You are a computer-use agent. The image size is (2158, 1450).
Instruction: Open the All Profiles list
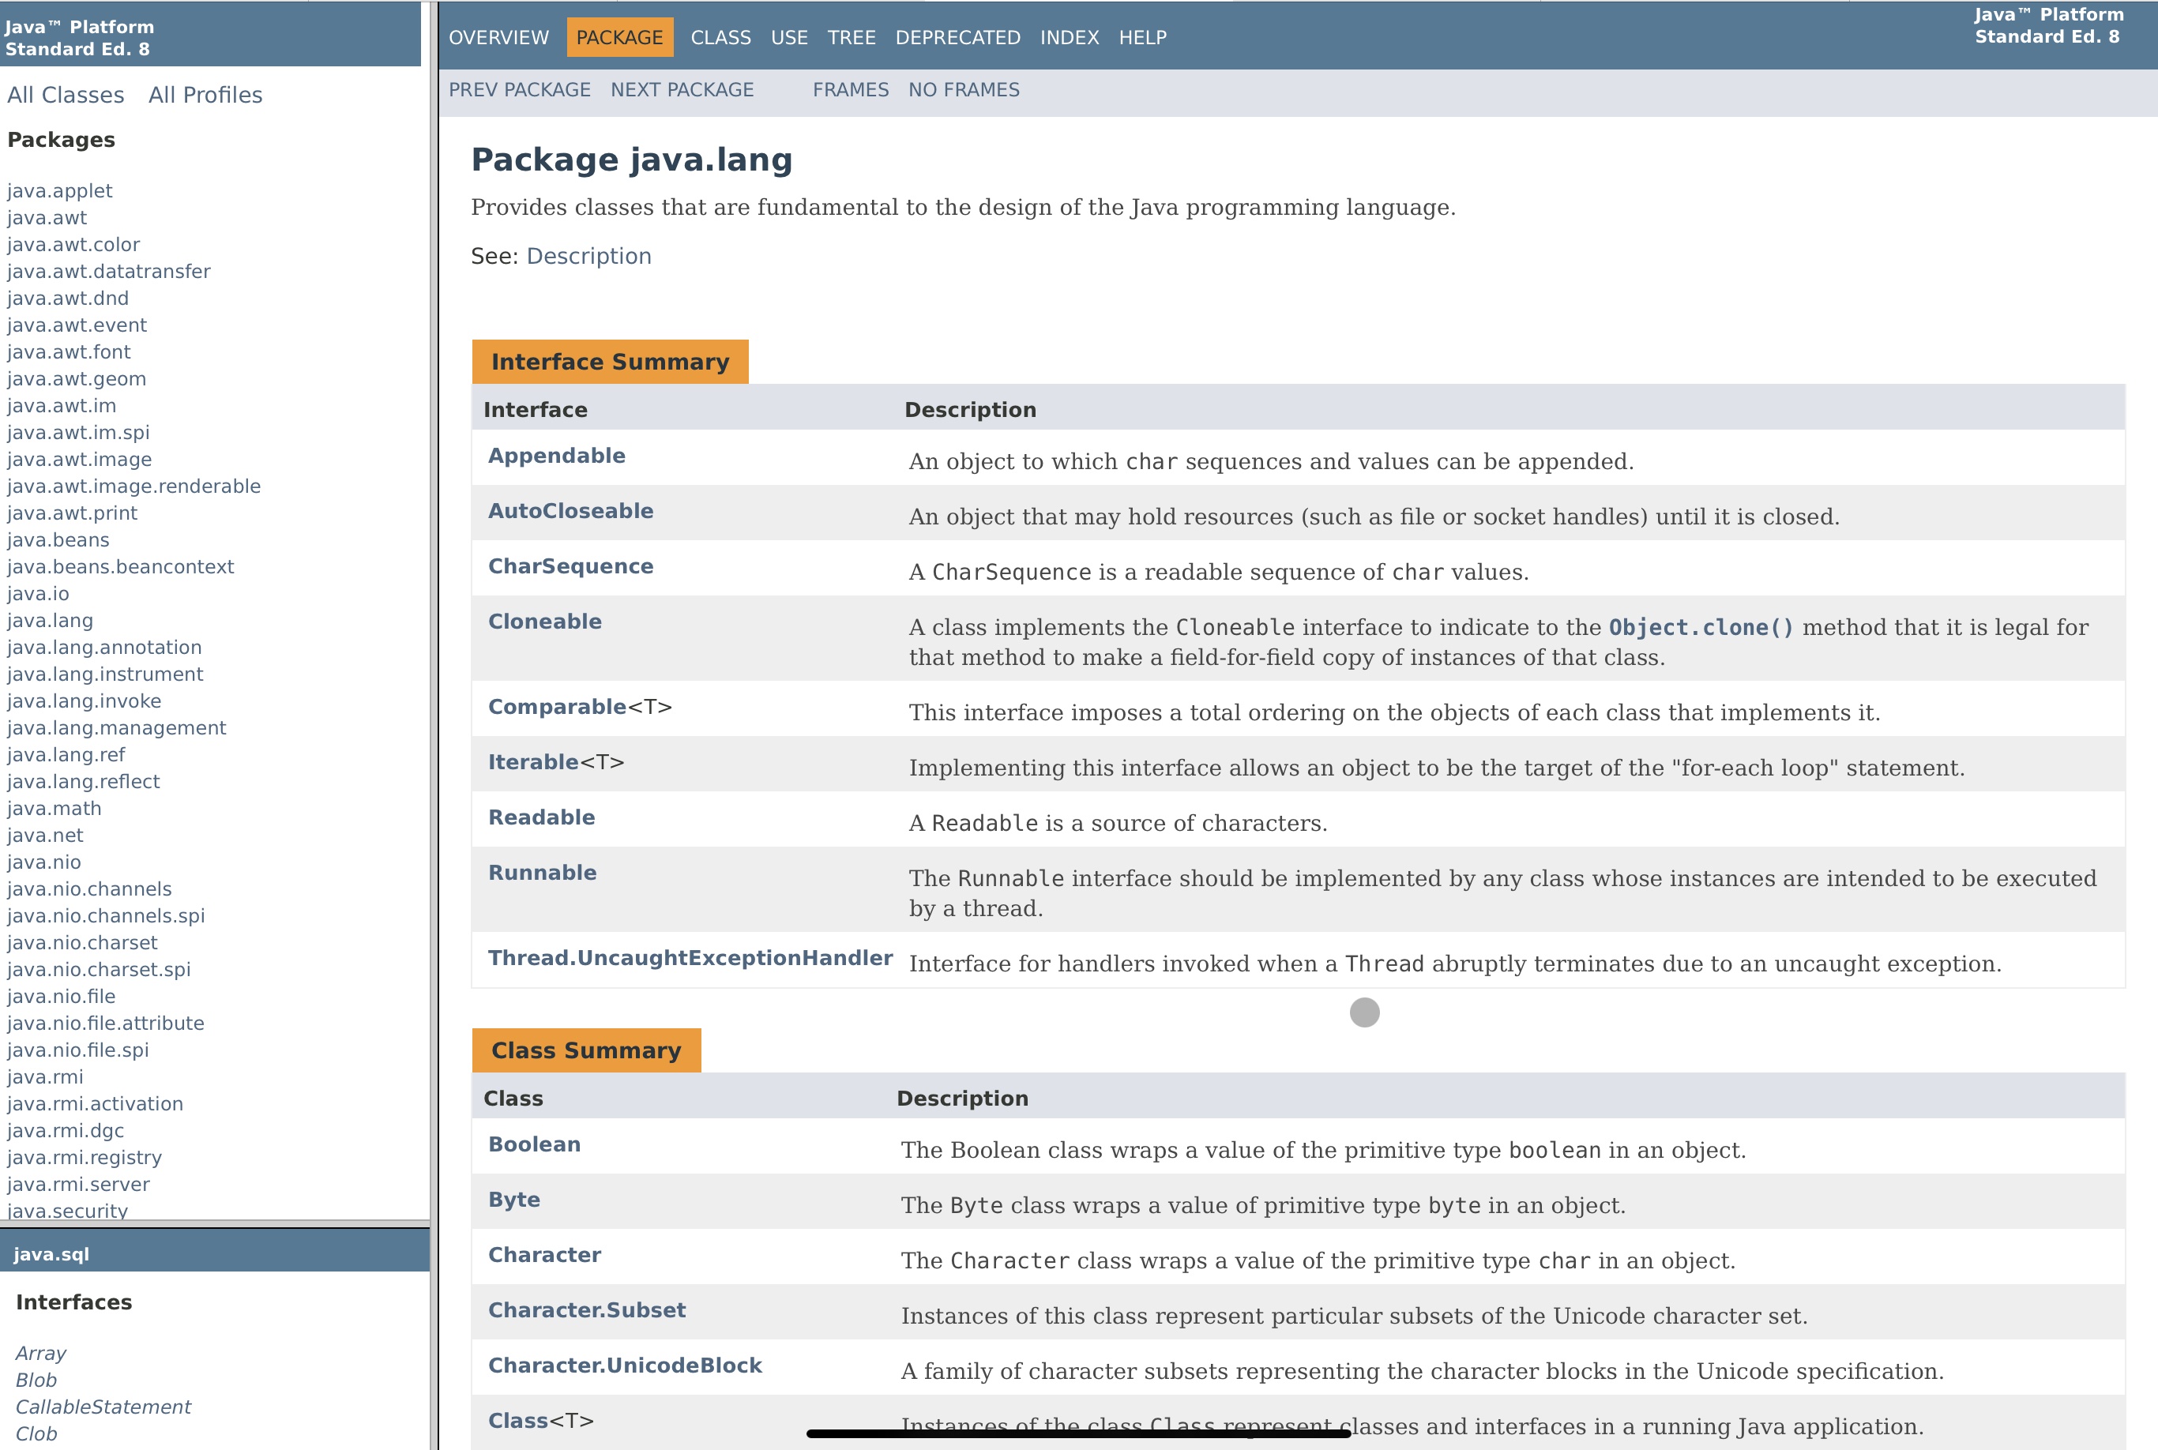coord(205,96)
